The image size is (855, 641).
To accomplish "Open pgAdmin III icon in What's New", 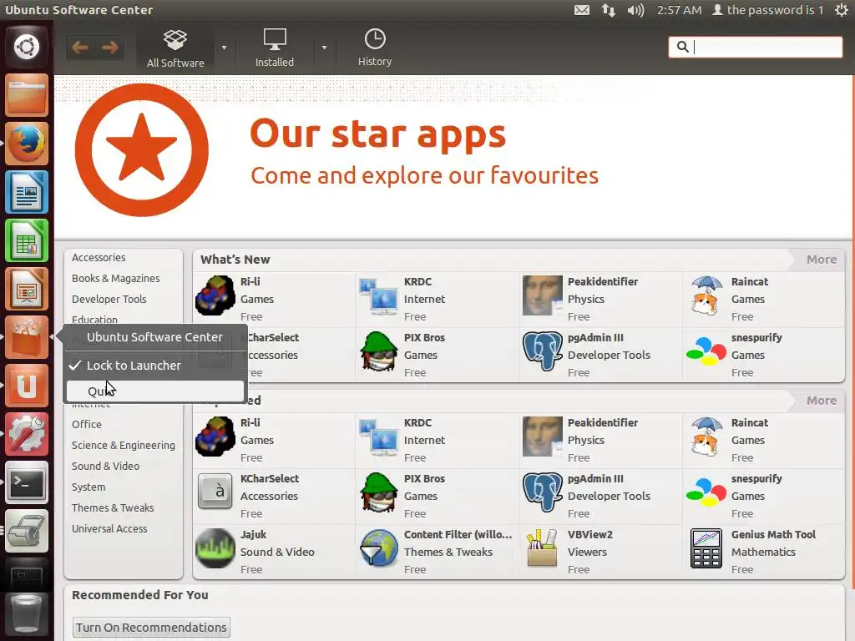I will (542, 351).
